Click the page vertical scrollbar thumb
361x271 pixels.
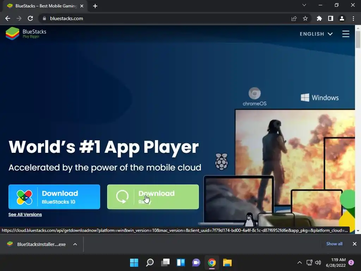pyautogui.click(x=358, y=39)
